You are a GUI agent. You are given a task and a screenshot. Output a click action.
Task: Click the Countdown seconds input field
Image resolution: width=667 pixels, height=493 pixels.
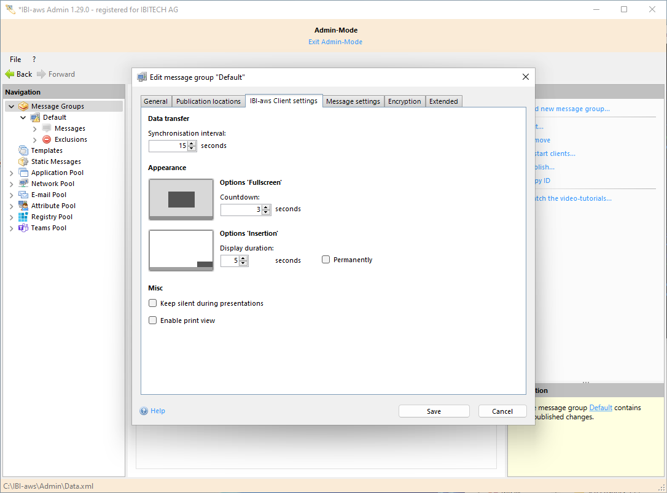(240, 209)
